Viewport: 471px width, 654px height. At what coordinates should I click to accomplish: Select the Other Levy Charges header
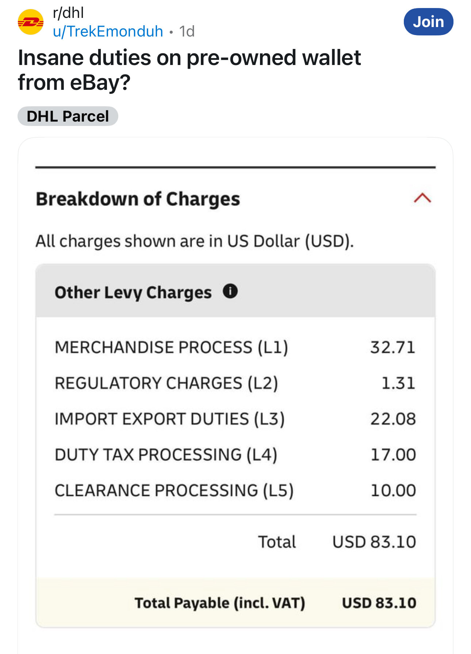(x=235, y=291)
